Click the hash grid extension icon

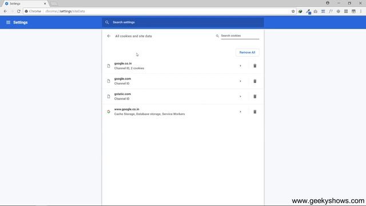point(323,11)
